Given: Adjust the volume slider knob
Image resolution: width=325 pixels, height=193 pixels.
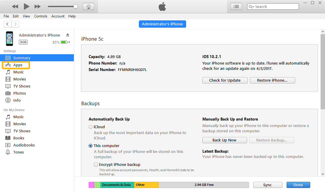Looking at the screenshot, I should point(76,6).
